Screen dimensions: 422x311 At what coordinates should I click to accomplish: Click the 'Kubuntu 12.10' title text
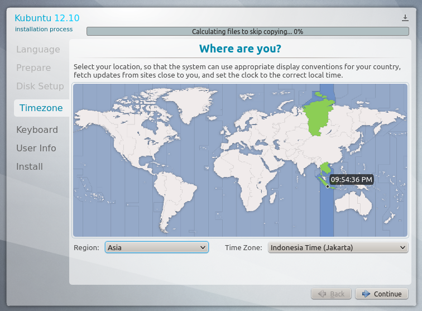tap(47, 18)
